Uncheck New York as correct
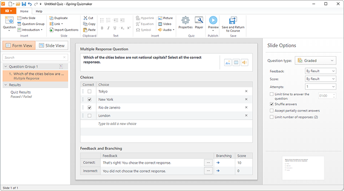Image resolution: width=344 pixels, height=191 pixels. 89,99
